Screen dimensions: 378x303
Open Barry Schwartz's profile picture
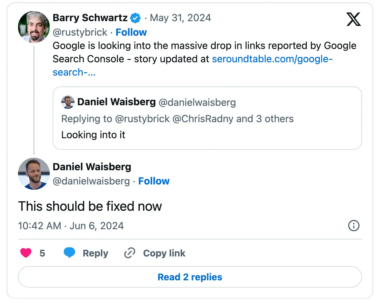[x=34, y=27]
